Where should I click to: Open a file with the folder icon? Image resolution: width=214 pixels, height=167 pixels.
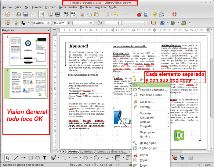point(19,14)
